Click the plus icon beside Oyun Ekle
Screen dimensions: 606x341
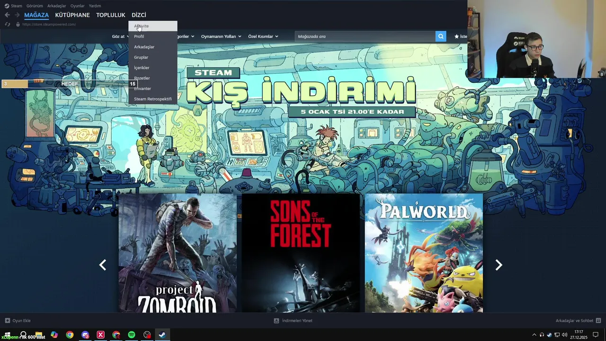point(7,321)
